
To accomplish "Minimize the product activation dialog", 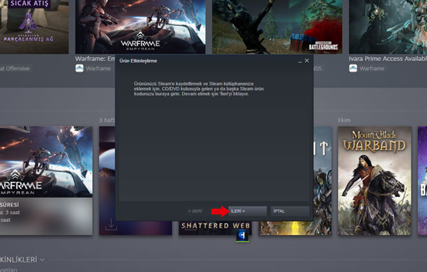I will (x=299, y=61).
